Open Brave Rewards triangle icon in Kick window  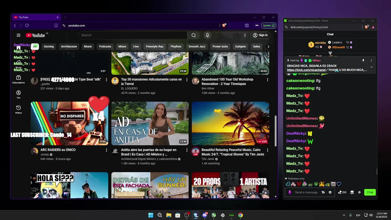373,27
